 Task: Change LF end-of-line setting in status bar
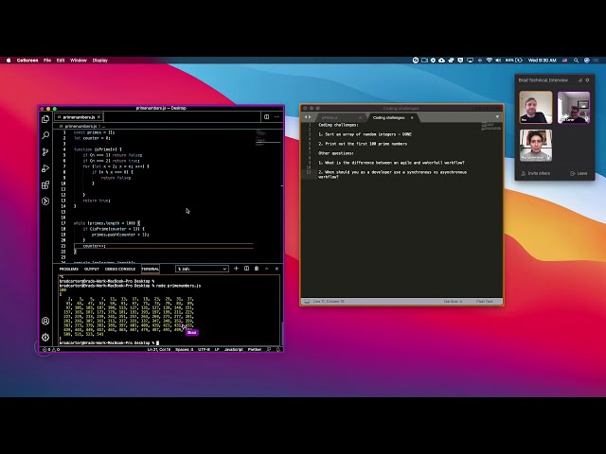pyautogui.click(x=217, y=349)
